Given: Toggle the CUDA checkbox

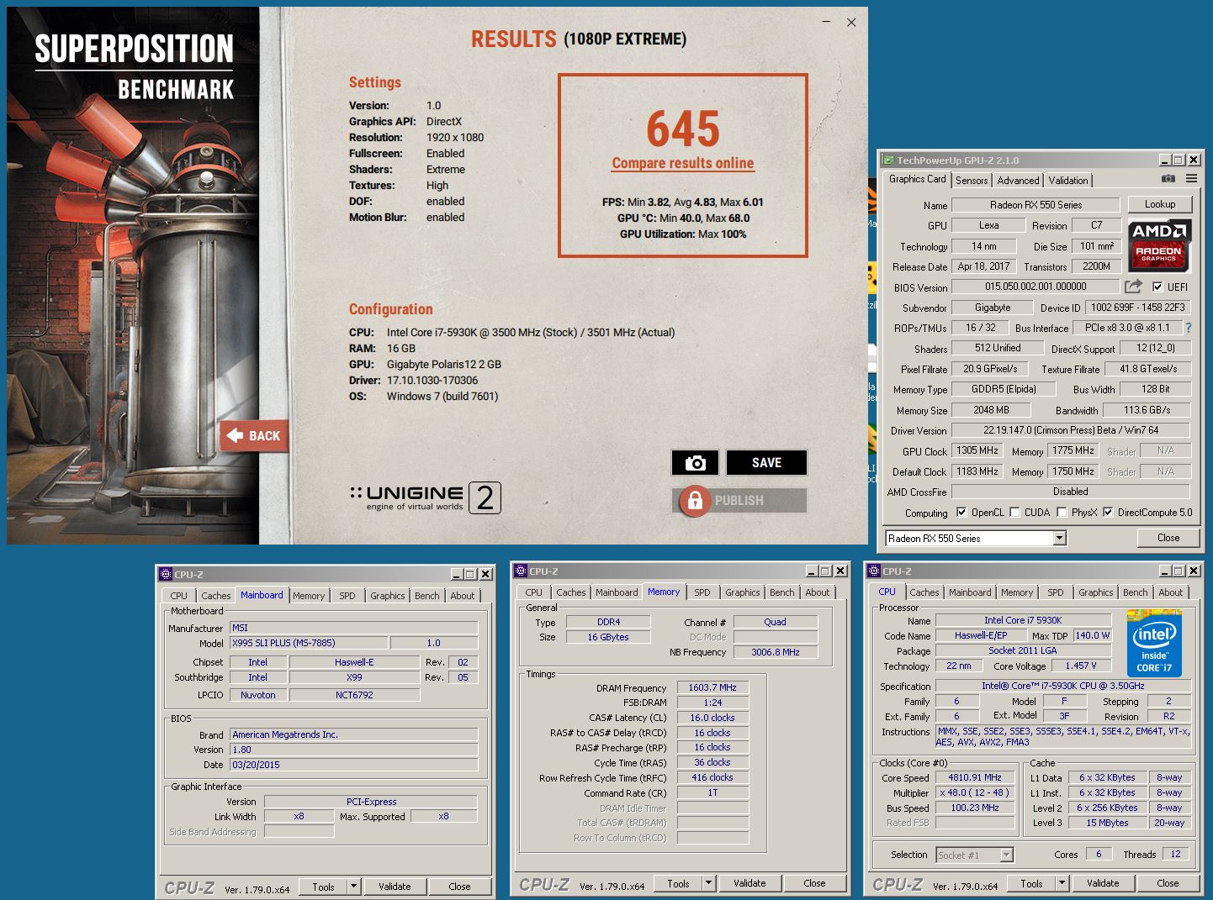Looking at the screenshot, I should click(x=1014, y=512).
